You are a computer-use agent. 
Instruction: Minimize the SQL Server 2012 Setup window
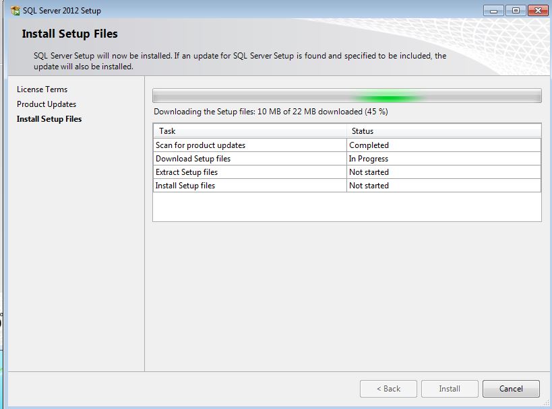click(x=493, y=11)
